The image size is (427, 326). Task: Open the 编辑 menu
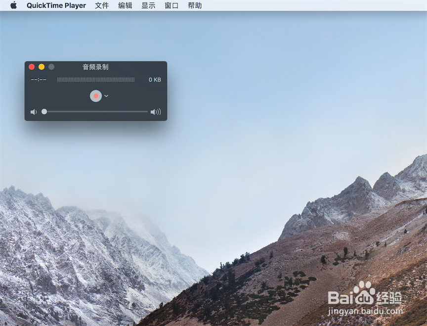[125, 6]
